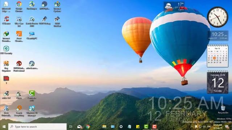The height and width of the screenshot is (130, 232).
Task: Open the taskbar clock and date
Action: click(x=217, y=127)
